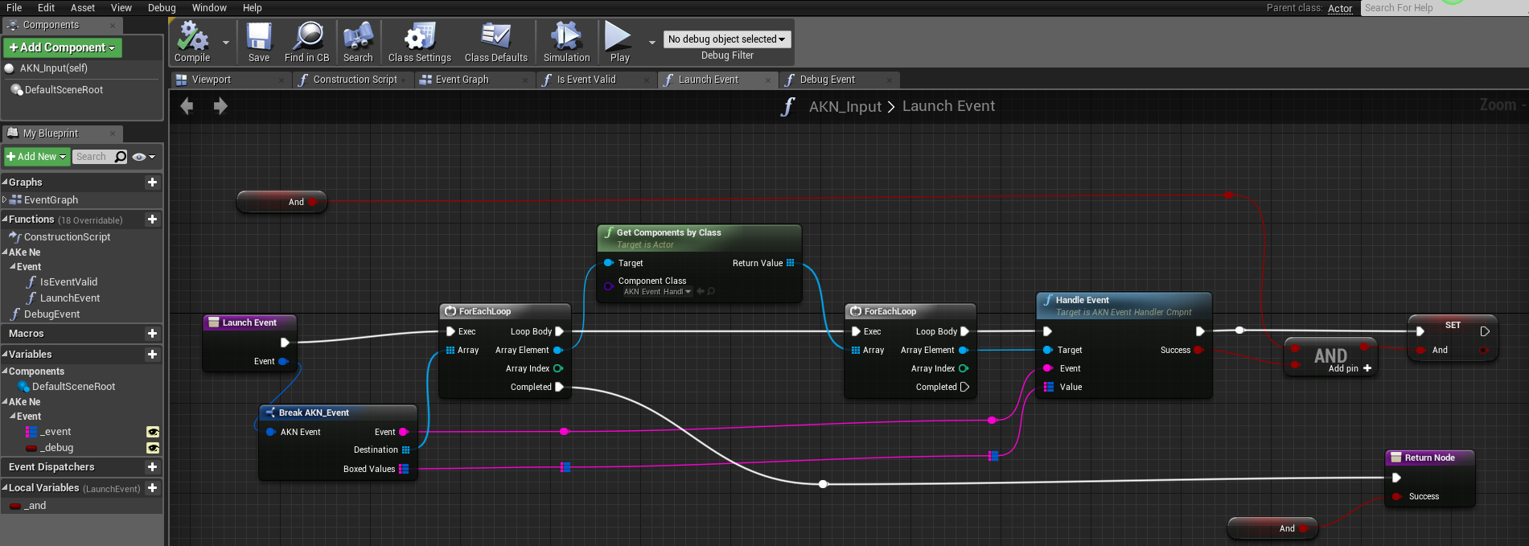This screenshot has height=546, width=1529.
Task: Select the DefaultSceneRoot component in Components panel
Action: tap(64, 90)
